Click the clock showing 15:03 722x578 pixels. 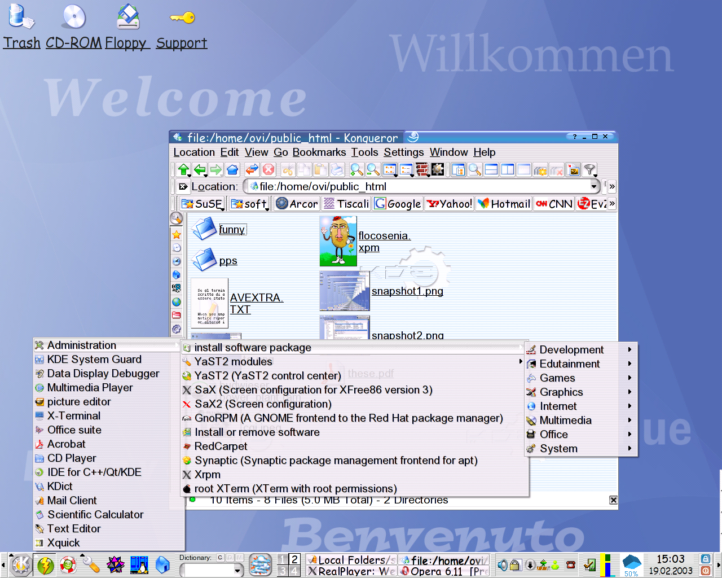coord(670,559)
